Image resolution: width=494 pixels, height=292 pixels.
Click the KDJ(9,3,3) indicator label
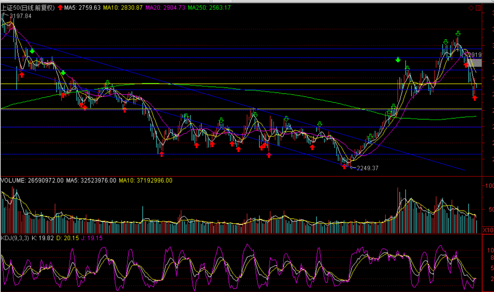[x=15, y=238]
